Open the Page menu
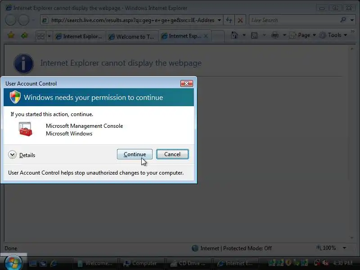This screenshot has width=360, height=270. point(302,35)
